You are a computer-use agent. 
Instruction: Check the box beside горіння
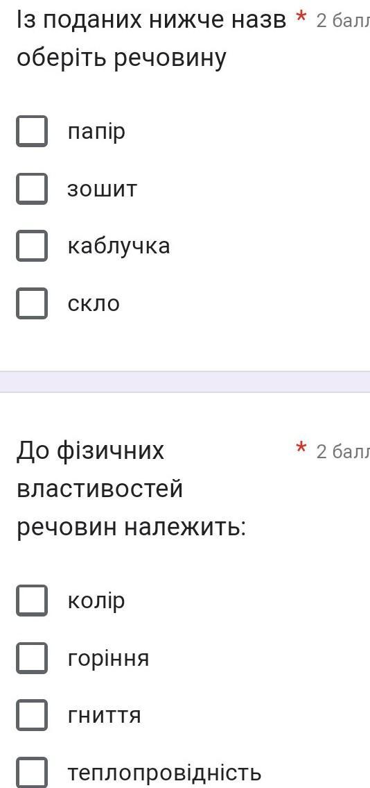click(32, 658)
